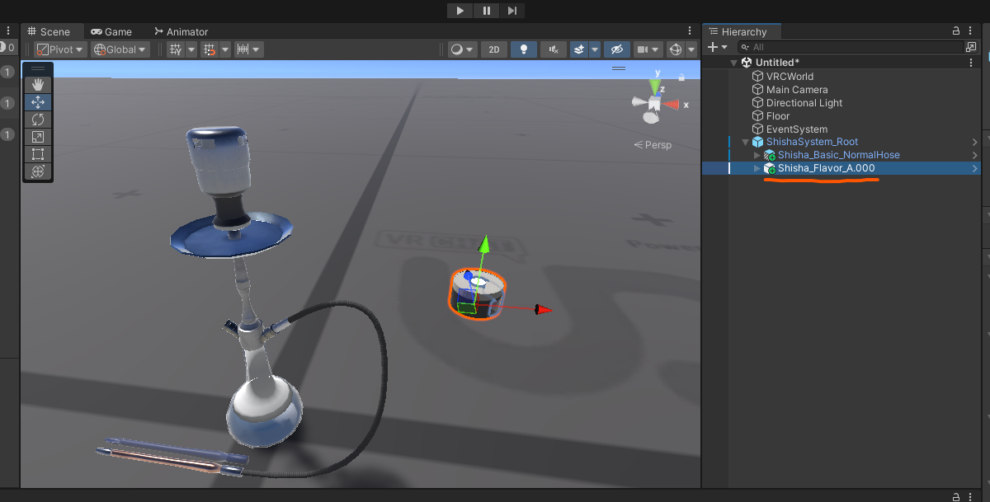Image resolution: width=990 pixels, height=502 pixels.
Task: Select the Rect transform tool
Action: pyautogui.click(x=37, y=154)
